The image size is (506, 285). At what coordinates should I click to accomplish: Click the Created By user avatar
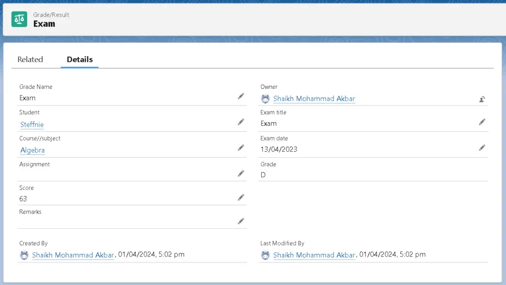[x=24, y=255]
